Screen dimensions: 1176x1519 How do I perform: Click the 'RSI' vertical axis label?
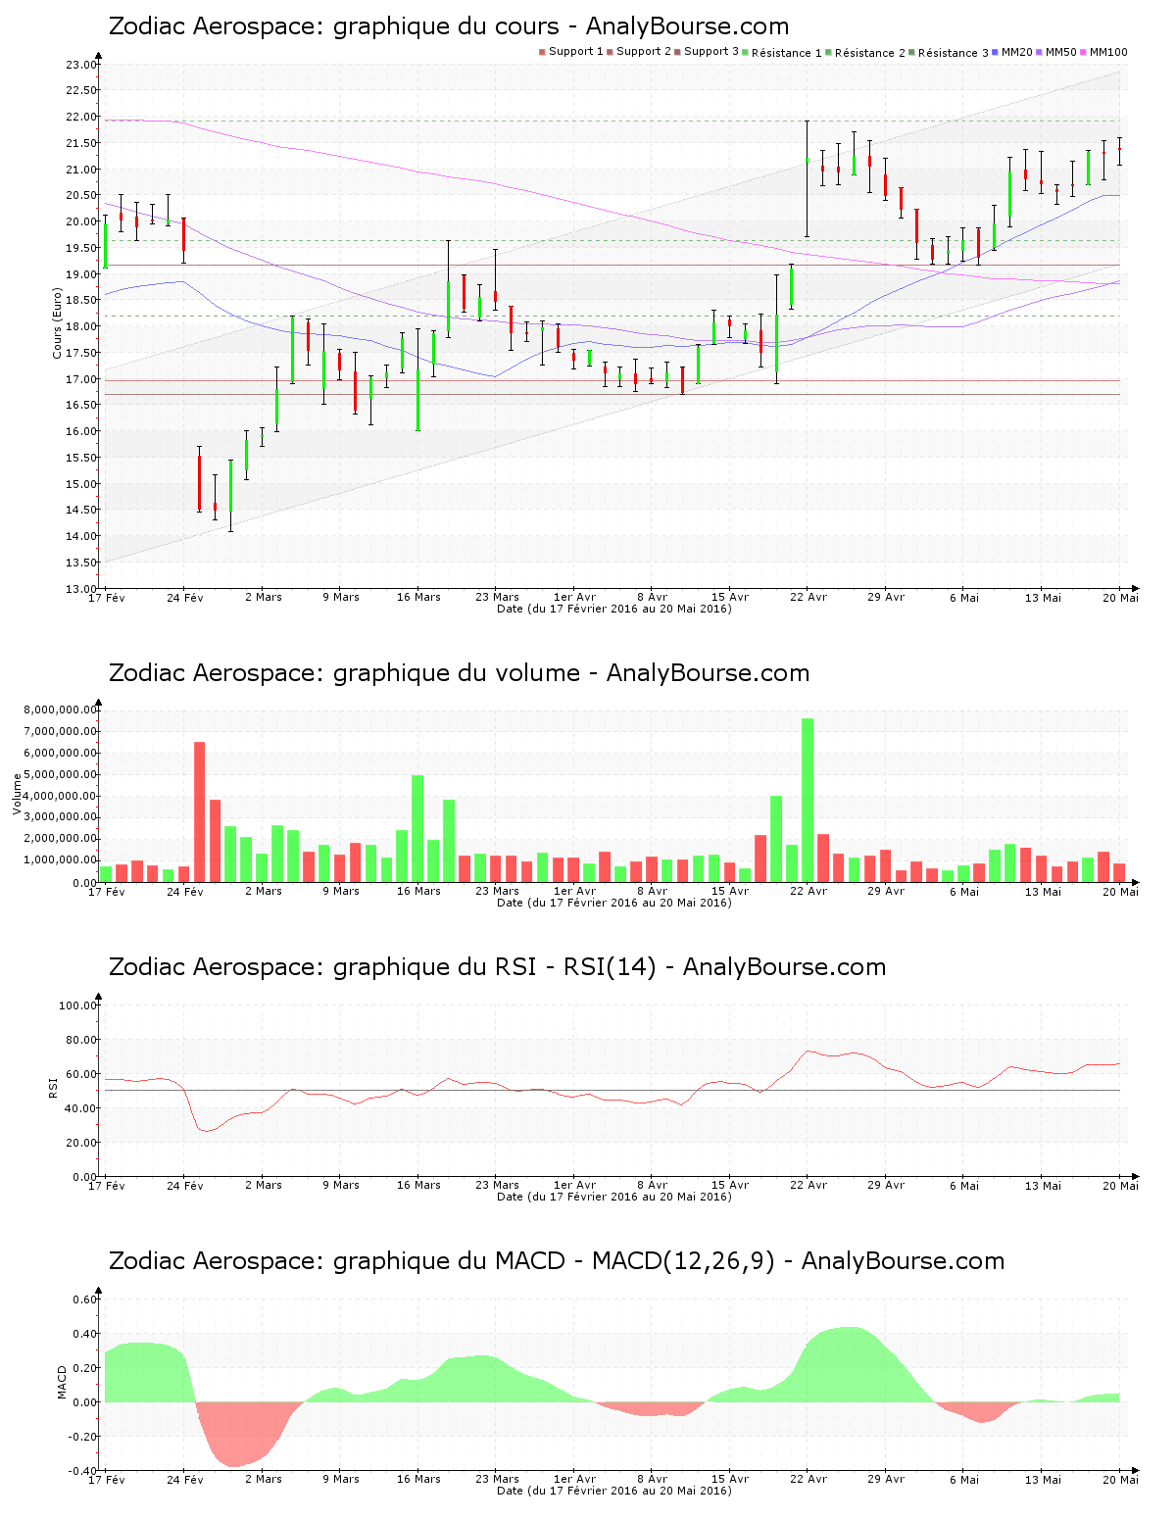53,1088
